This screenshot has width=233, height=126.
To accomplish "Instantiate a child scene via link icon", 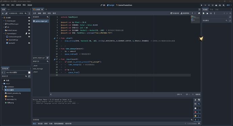I will [x=6, y=13].
